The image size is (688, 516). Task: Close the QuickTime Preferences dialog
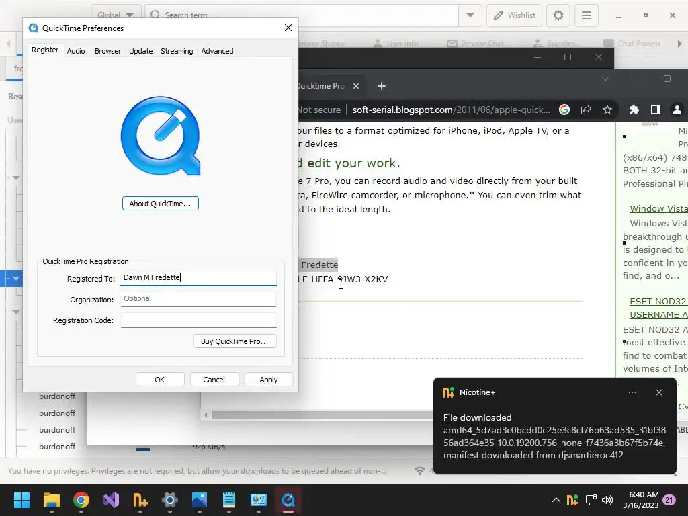point(288,28)
